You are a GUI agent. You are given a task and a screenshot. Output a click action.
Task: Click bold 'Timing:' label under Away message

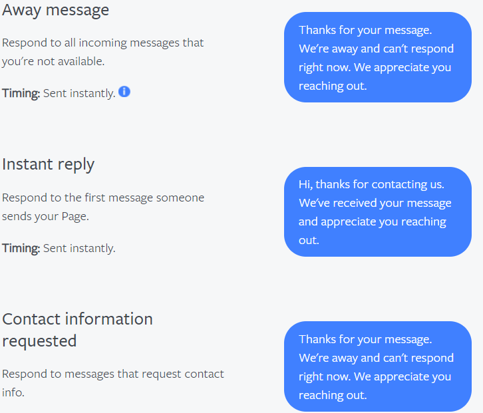[21, 93]
